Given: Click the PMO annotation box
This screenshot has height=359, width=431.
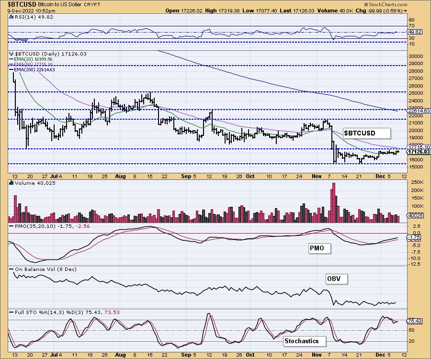Looking at the screenshot, I should pyautogui.click(x=319, y=248).
